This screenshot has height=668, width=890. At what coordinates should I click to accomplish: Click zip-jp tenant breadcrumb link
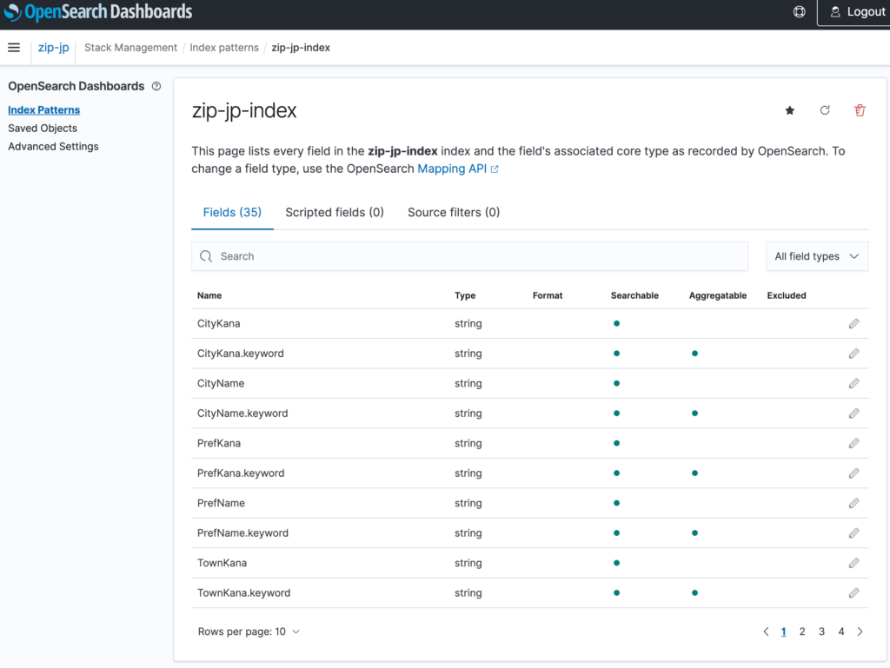[53, 48]
